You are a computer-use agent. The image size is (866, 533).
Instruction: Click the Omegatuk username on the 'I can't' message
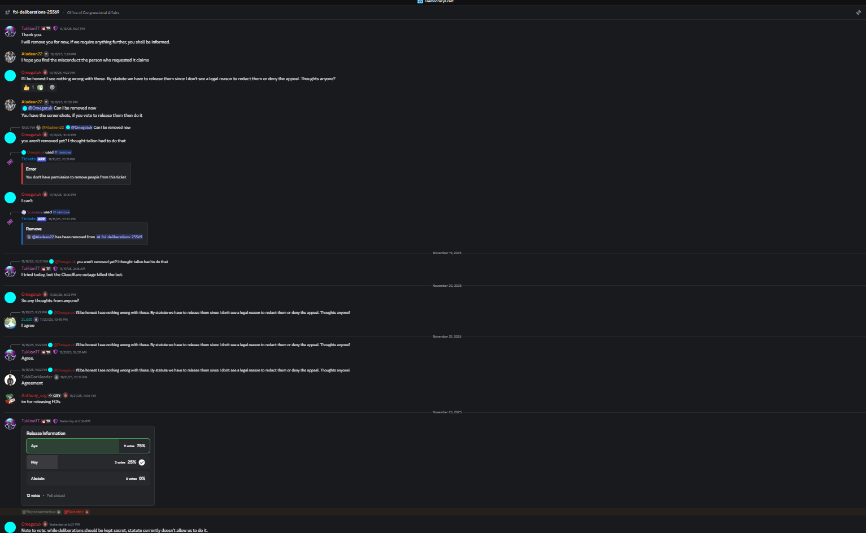[31, 195]
